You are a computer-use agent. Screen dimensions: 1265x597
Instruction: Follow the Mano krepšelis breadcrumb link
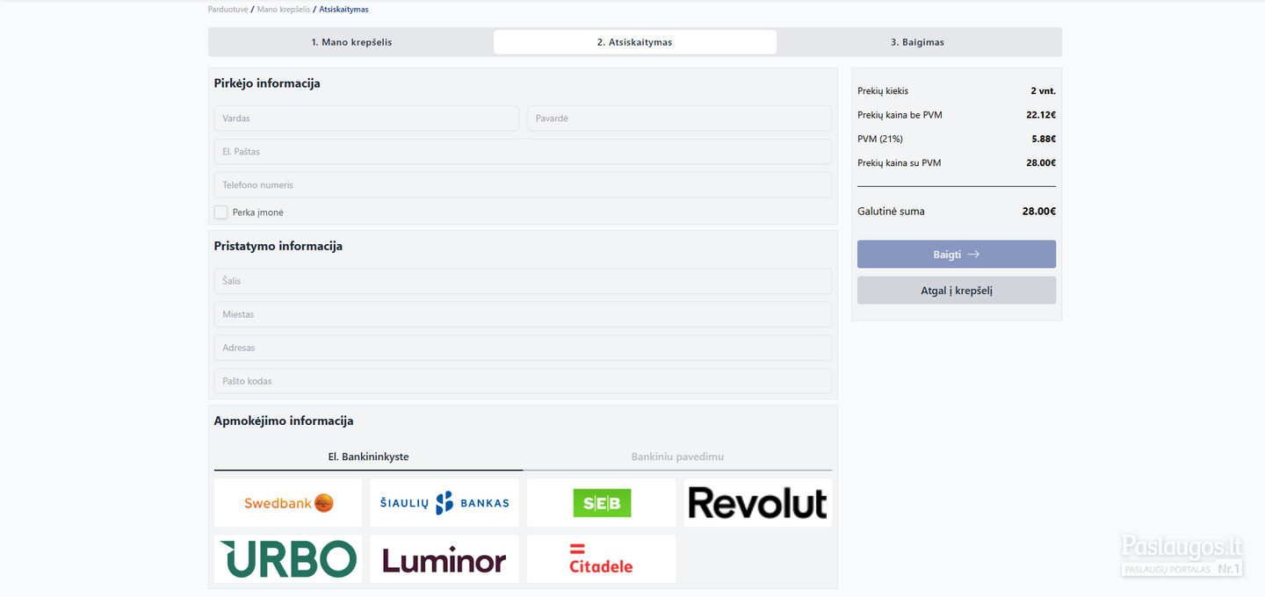coord(284,10)
